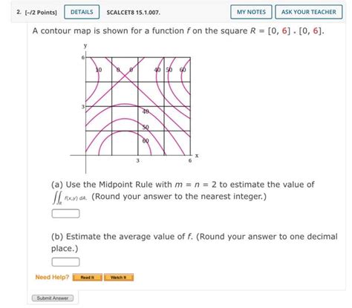The height and width of the screenshot is (308, 352).
Task: Click the part (a) answer input box
Action: [x=65, y=214]
